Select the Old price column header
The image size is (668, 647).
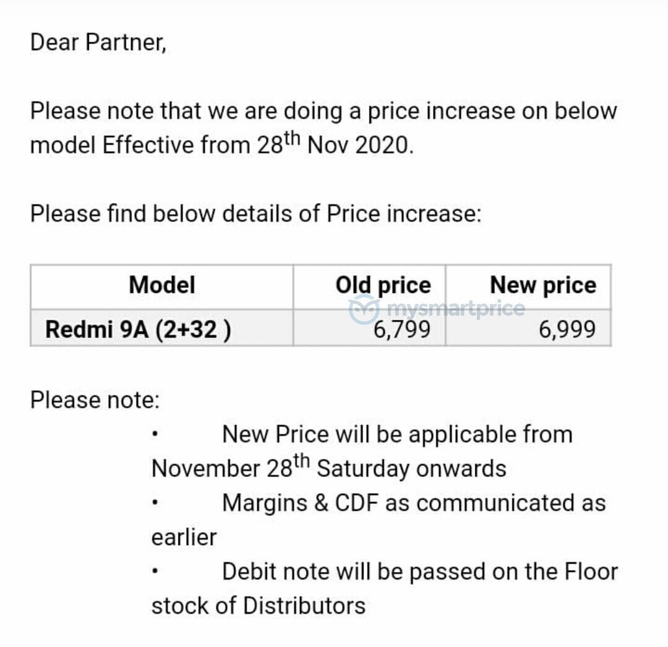pyautogui.click(x=383, y=285)
